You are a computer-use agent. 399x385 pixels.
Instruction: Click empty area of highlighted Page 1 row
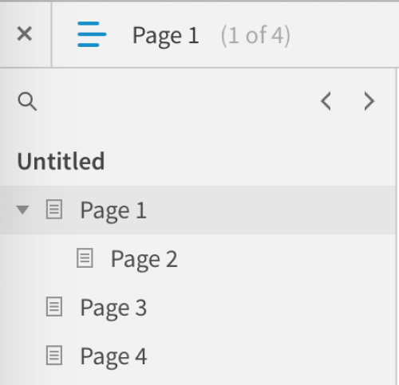point(266,210)
